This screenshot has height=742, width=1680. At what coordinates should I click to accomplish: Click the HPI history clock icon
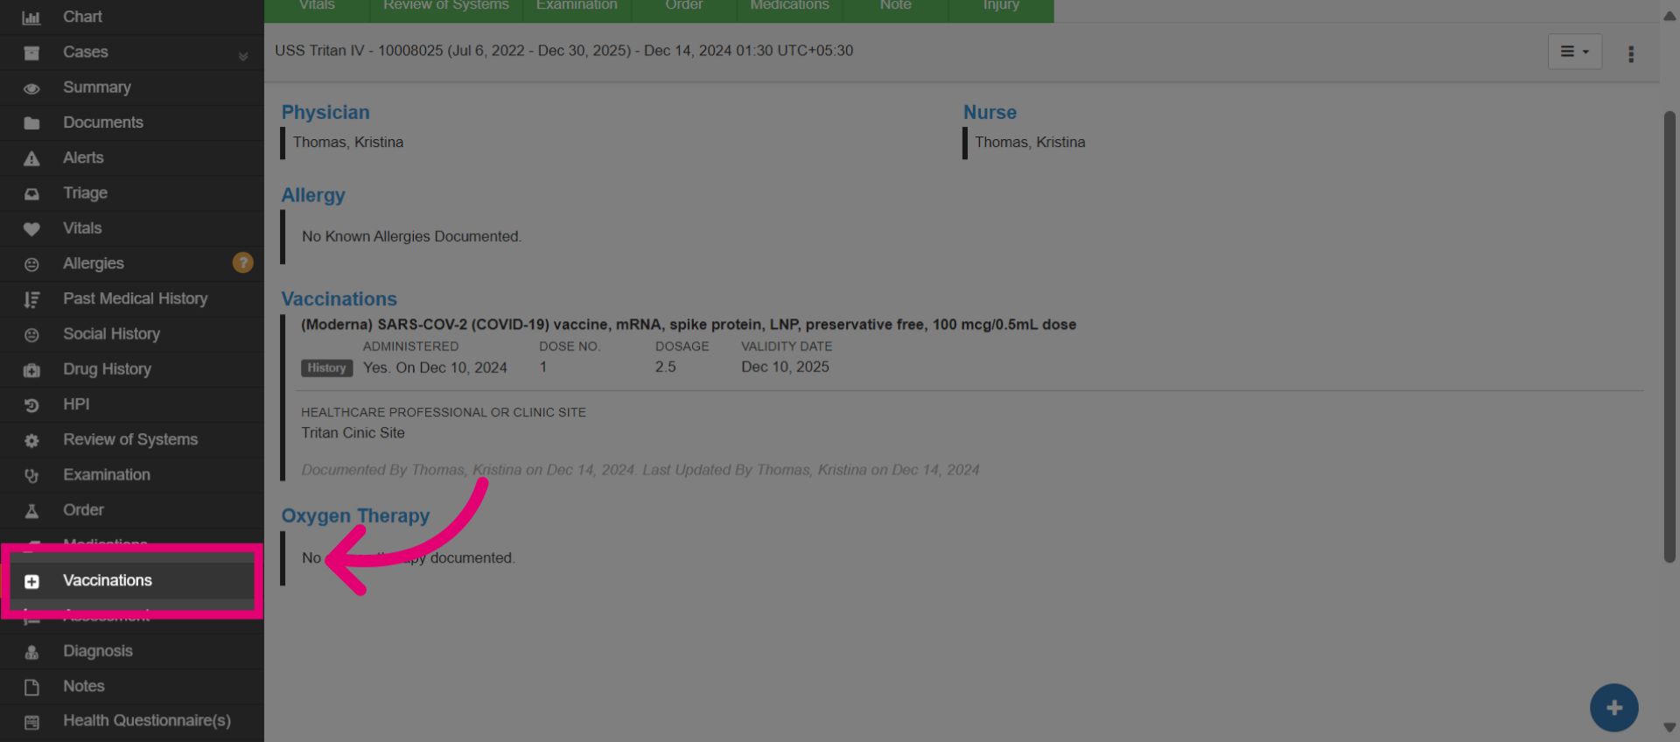pos(31,405)
